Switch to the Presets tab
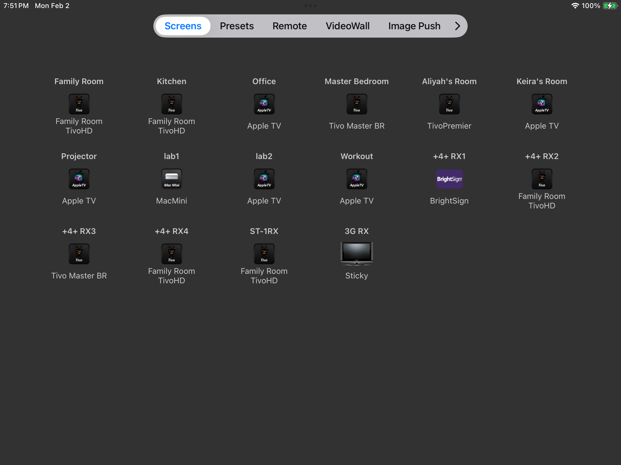 point(237,26)
